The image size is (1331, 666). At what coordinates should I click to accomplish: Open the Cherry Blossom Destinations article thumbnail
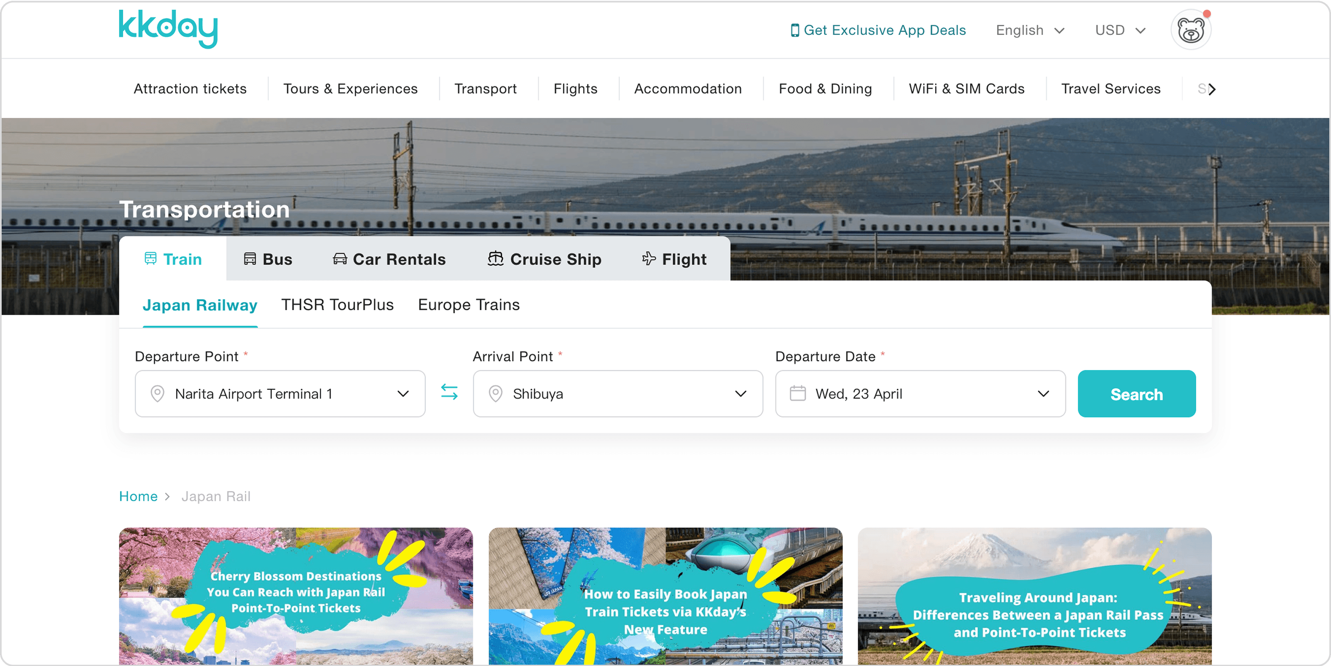point(296,595)
